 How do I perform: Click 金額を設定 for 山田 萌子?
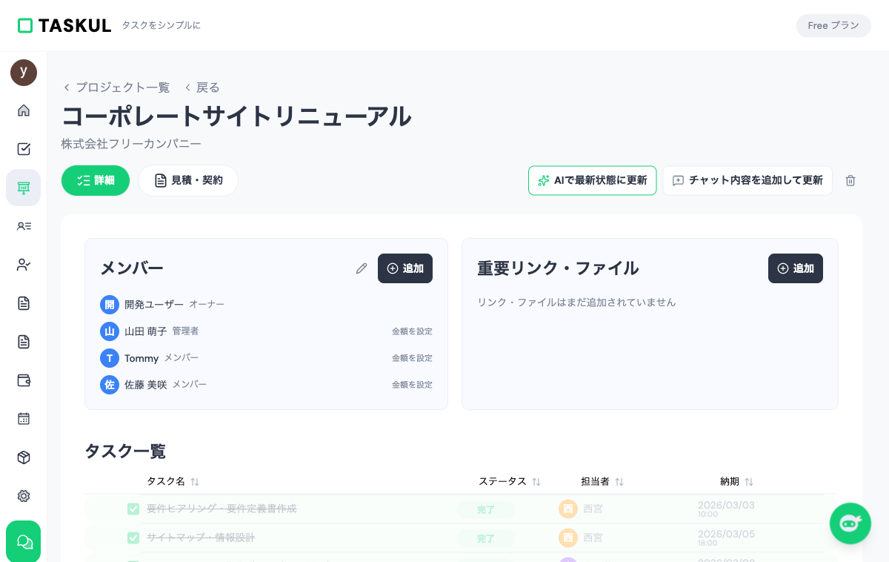pos(412,331)
